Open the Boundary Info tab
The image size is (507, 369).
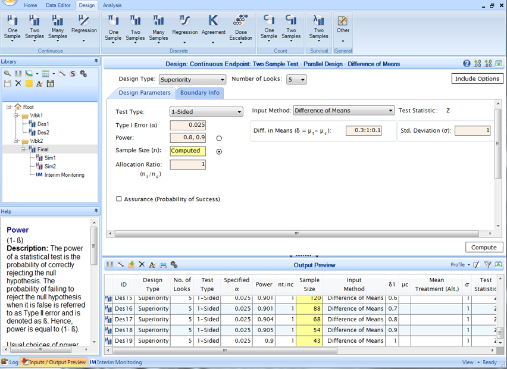[x=200, y=93]
